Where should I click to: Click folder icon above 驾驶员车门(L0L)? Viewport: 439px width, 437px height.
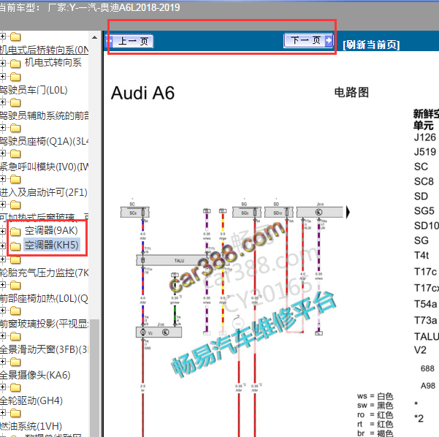point(15,77)
